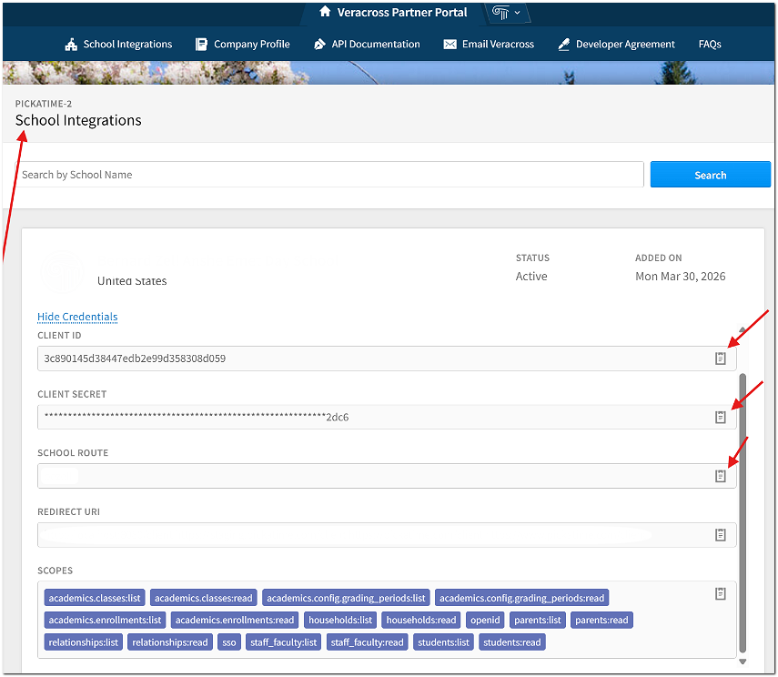Click the households:list scope tag
The width and height of the screenshot is (778, 677).
point(340,620)
